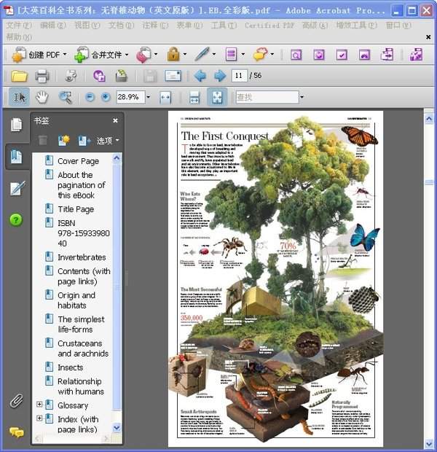Go to the next page with the right arrow
The image size is (437, 452).
pos(220,76)
